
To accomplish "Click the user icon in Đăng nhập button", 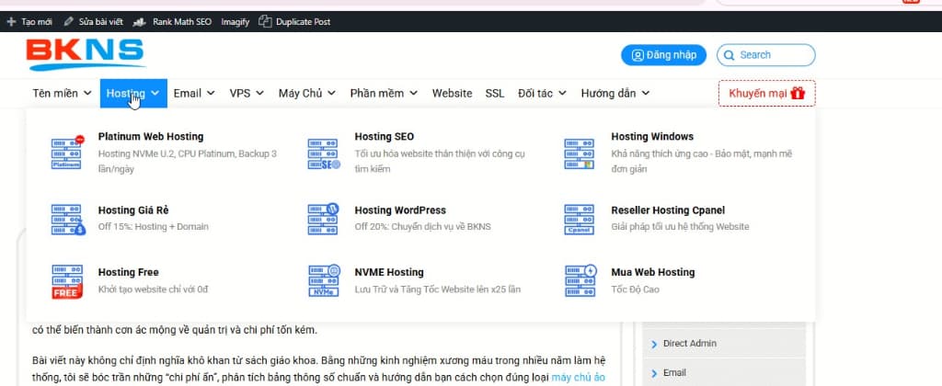I will 638,55.
